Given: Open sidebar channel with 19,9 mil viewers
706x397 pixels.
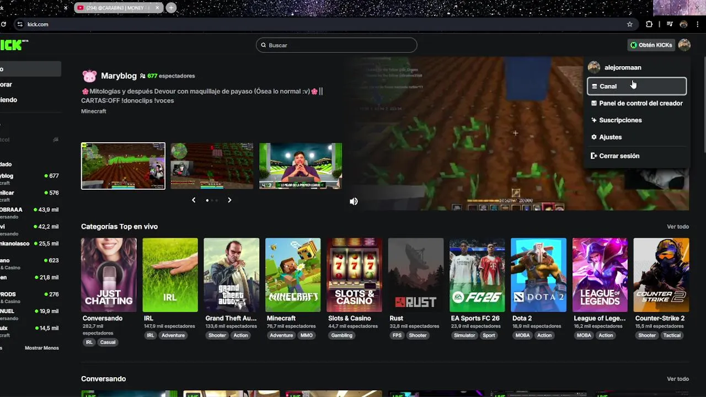Looking at the screenshot, I should [30, 314].
